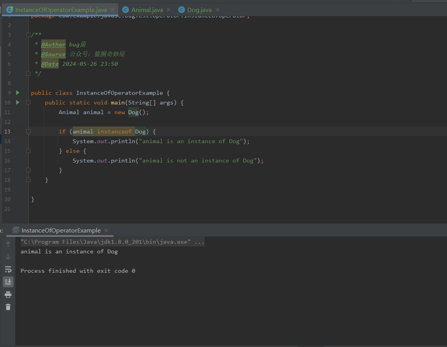Click the fold end marker on line 18
This screenshot has height=347, width=447.
click(x=28, y=180)
